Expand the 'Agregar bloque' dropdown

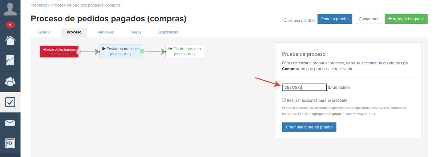(x=406, y=19)
